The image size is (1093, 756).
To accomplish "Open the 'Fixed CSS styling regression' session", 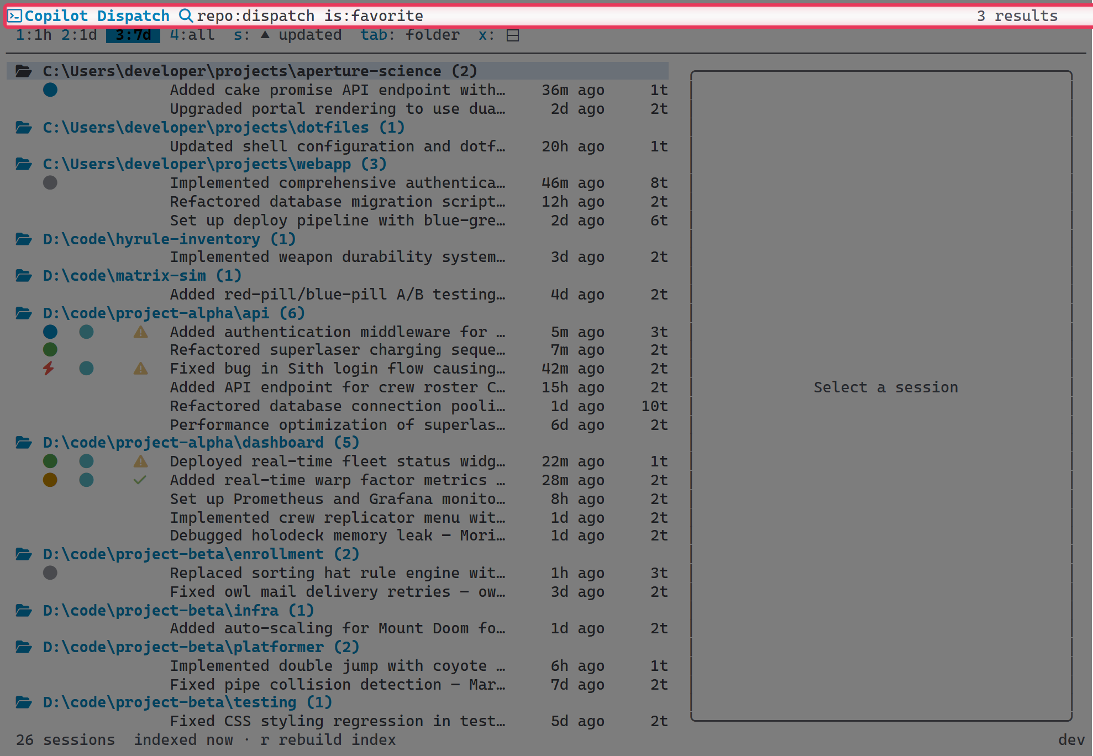I will click(x=338, y=721).
